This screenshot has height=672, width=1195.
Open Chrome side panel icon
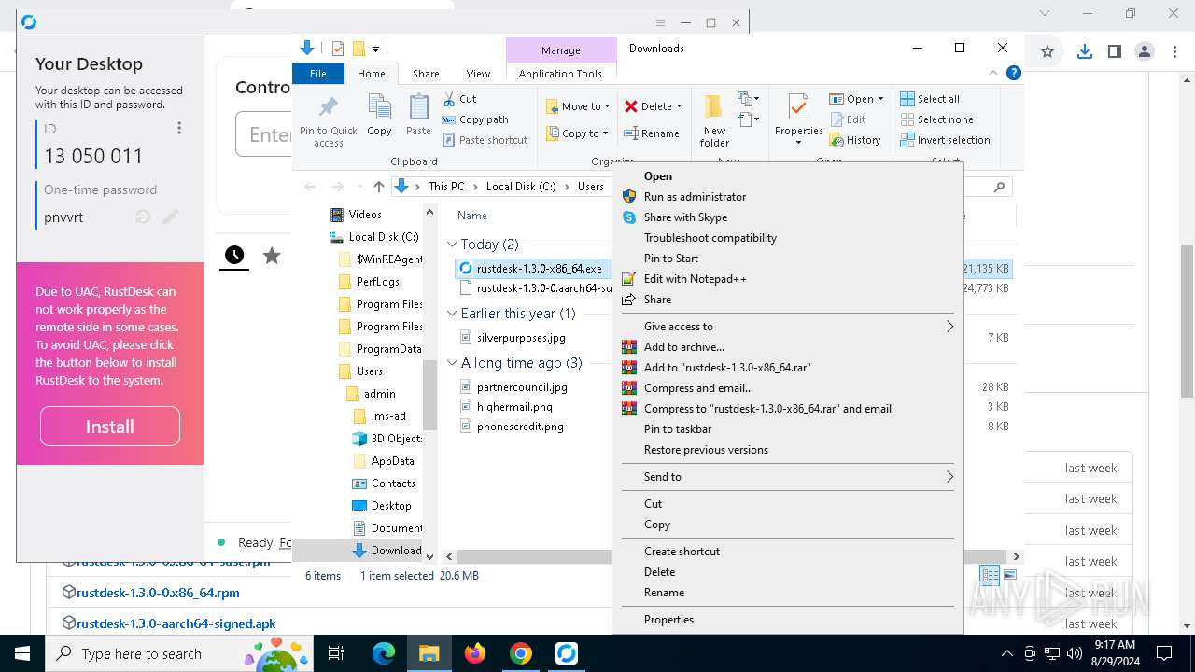click(1114, 52)
